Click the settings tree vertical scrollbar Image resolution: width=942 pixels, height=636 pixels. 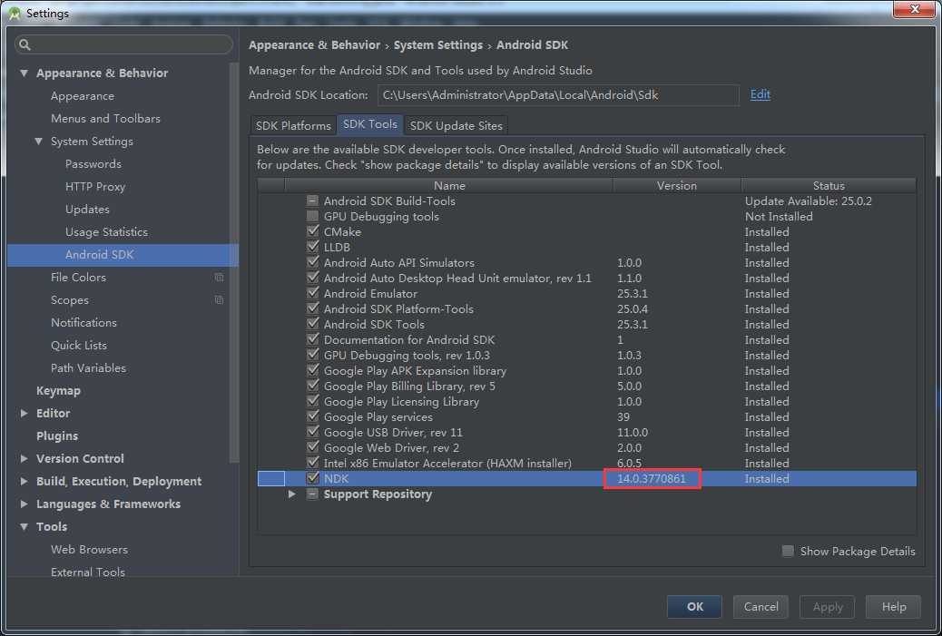click(234, 262)
